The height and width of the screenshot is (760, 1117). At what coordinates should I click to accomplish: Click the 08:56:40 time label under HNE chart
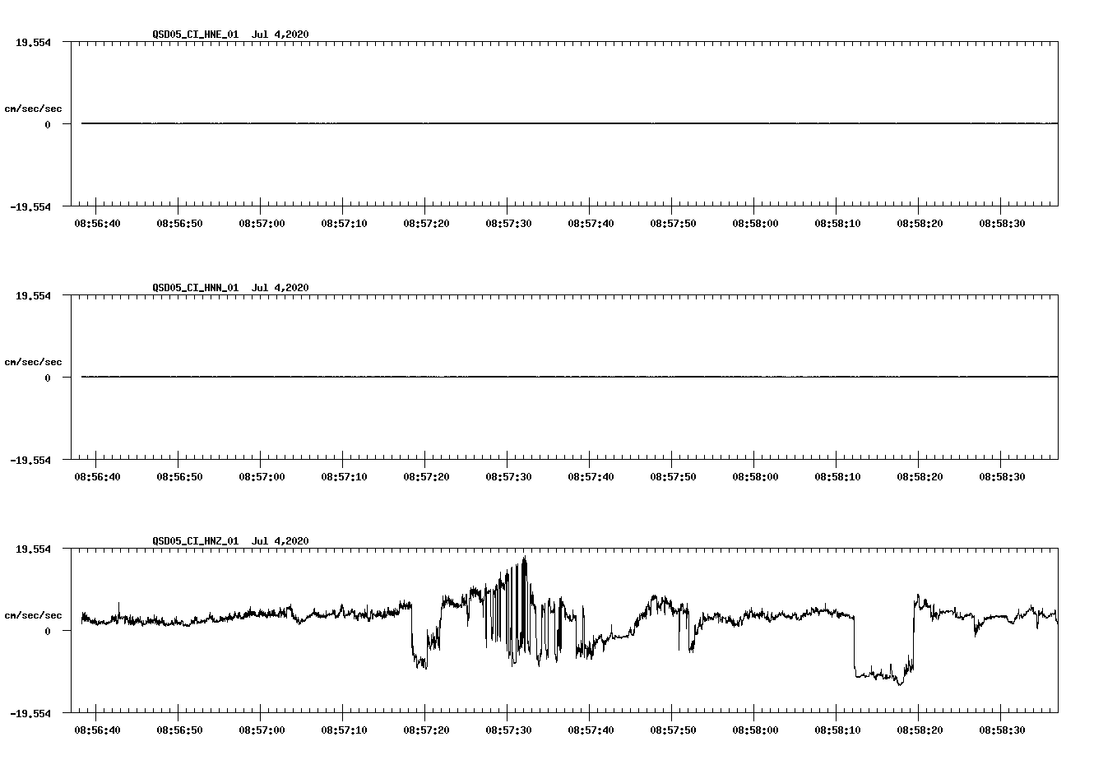(x=97, y=223)
